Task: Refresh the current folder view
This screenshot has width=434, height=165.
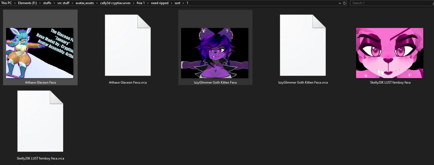Action: pos(345,3)
